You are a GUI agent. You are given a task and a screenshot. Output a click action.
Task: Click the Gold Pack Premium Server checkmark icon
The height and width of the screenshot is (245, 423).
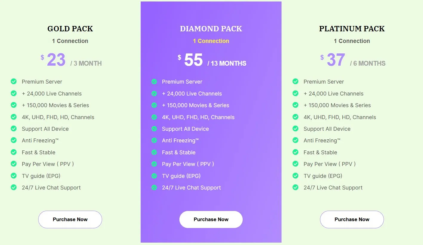point(14,81)
